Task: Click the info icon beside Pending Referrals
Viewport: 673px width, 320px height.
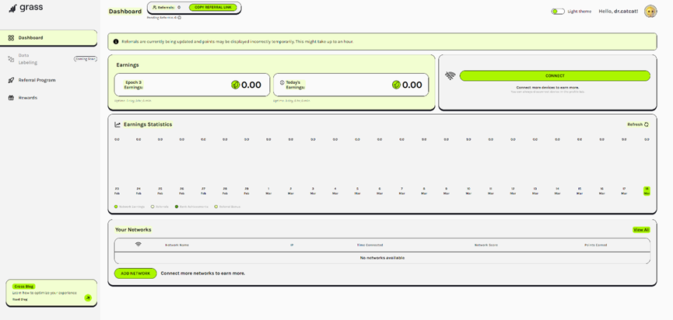Action: [x=180, y=17]
